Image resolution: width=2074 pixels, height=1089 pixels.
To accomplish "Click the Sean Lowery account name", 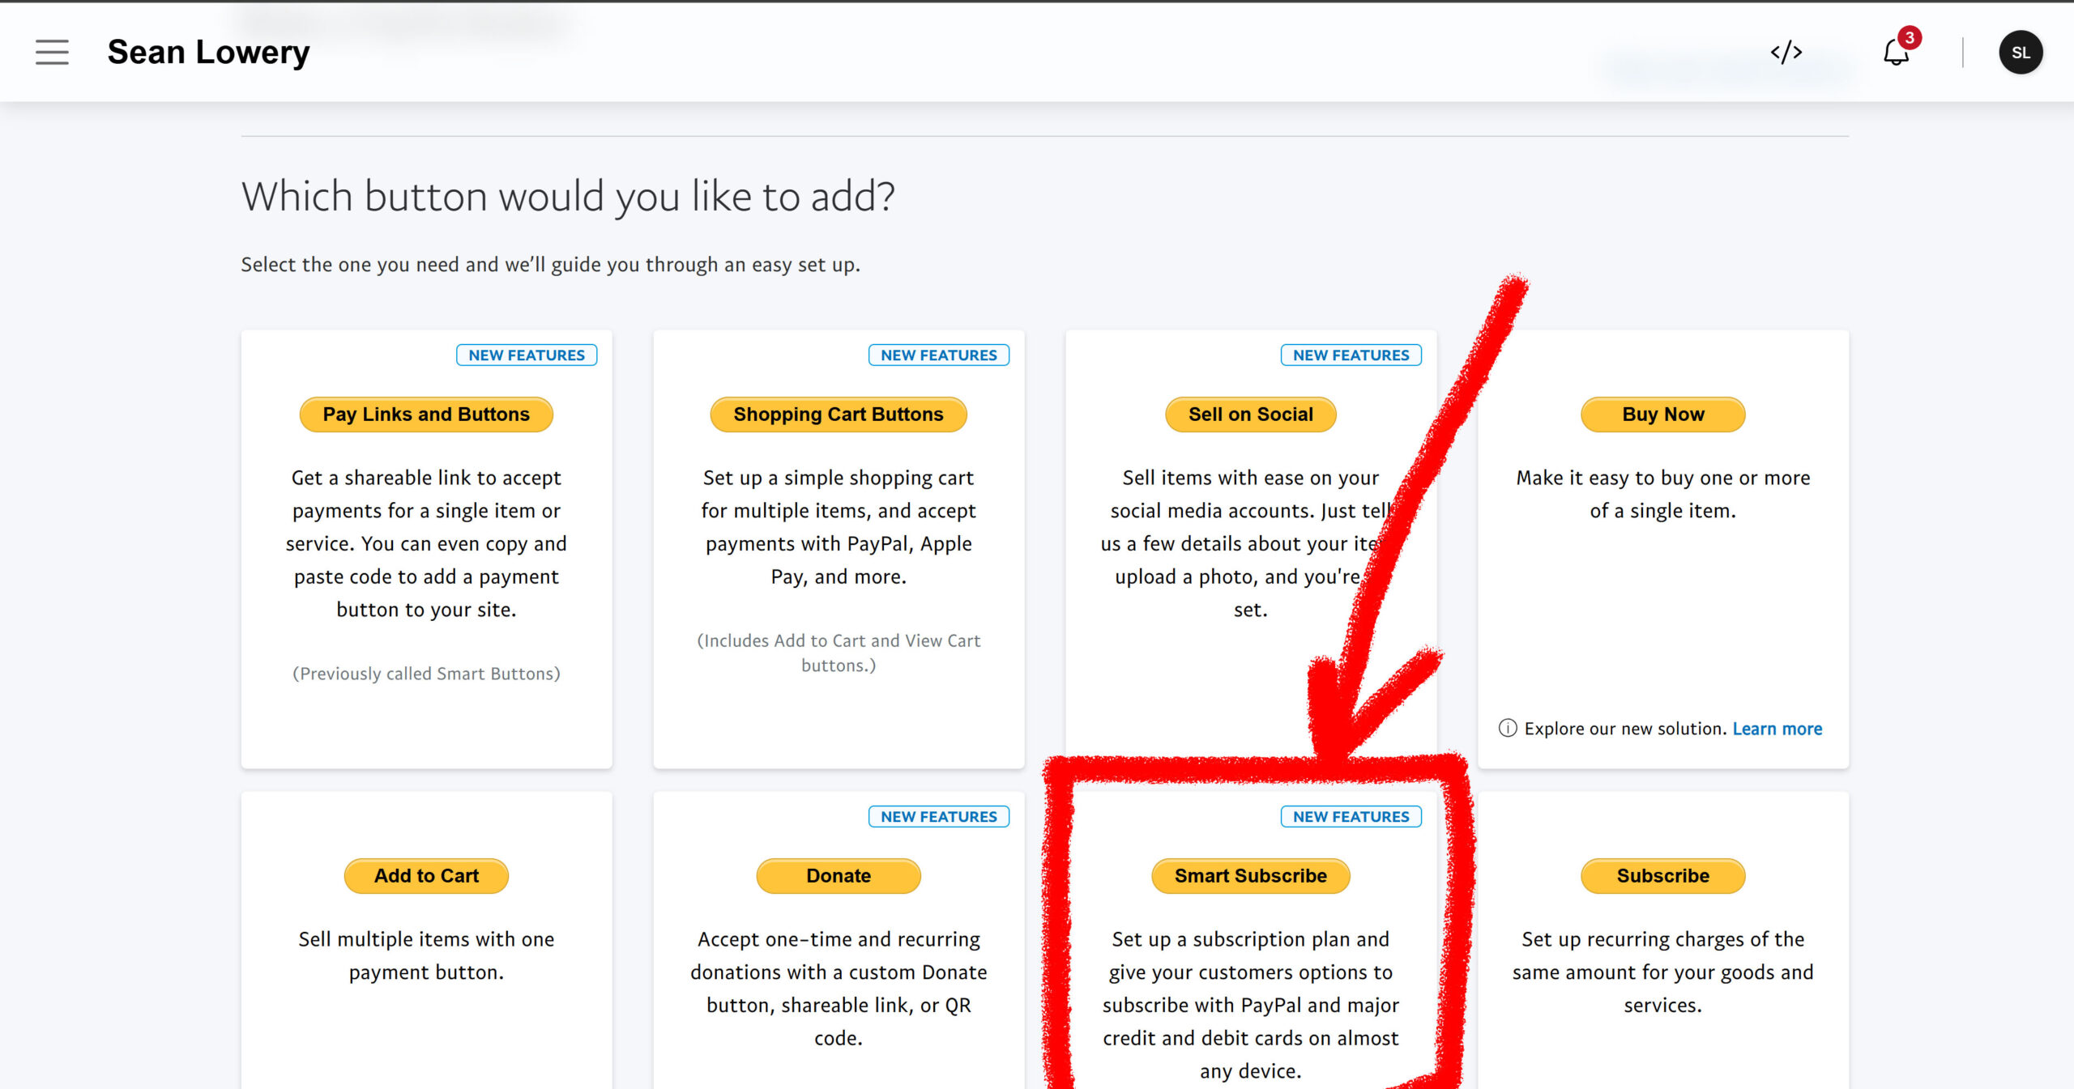I will click(208, 53).
